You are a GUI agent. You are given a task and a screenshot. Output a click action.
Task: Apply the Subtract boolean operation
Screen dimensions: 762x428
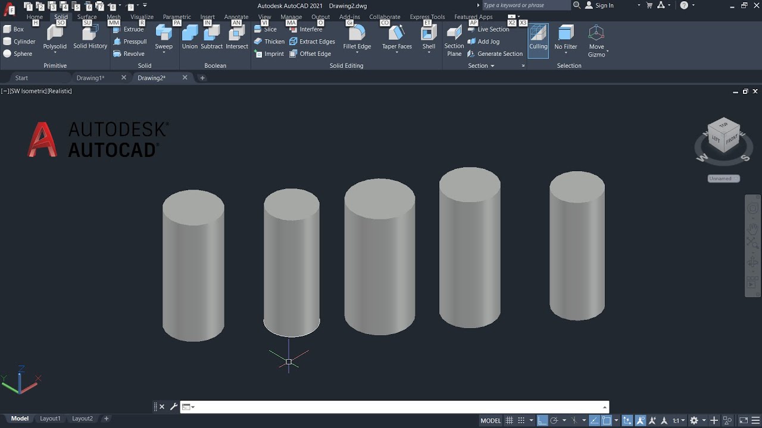(x=211, y=37)
